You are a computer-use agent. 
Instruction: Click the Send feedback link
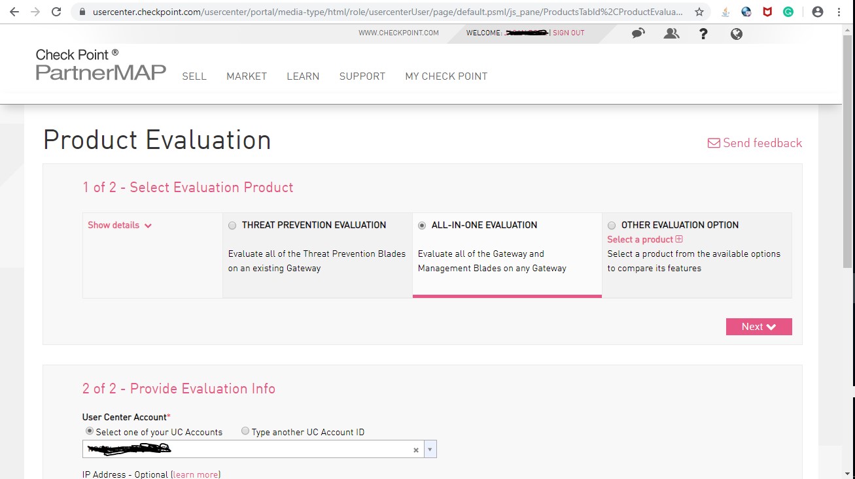pyautogui.click(x=755, y=143)
